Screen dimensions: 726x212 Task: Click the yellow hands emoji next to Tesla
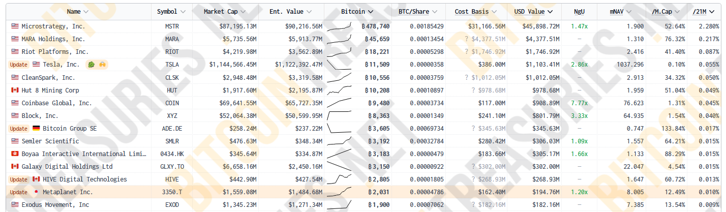click(102, 65)
